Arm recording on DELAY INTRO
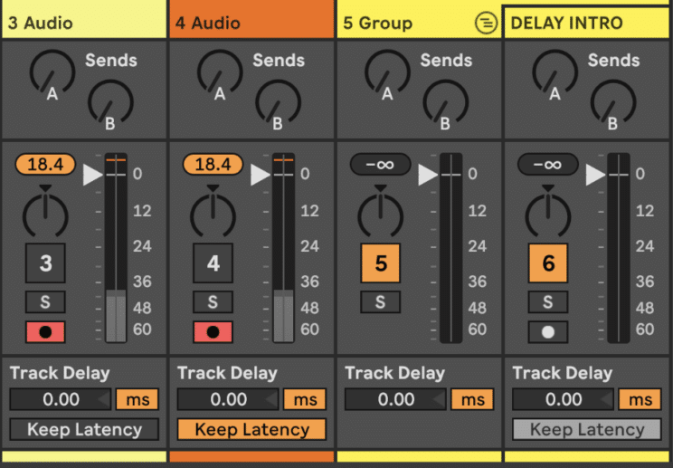 (x=548, y=332)
